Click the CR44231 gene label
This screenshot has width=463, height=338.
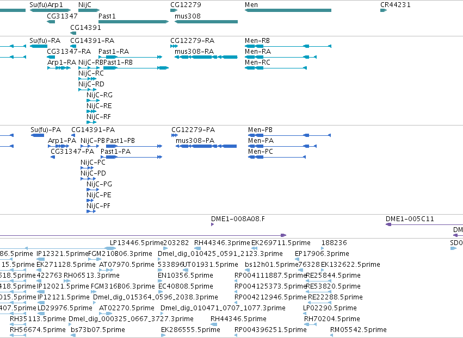[396, 5]
